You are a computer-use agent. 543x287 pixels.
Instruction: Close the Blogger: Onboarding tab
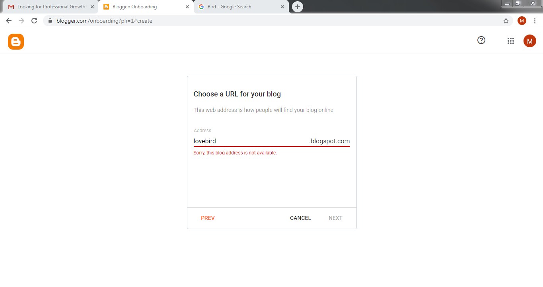tap(187, 7)
